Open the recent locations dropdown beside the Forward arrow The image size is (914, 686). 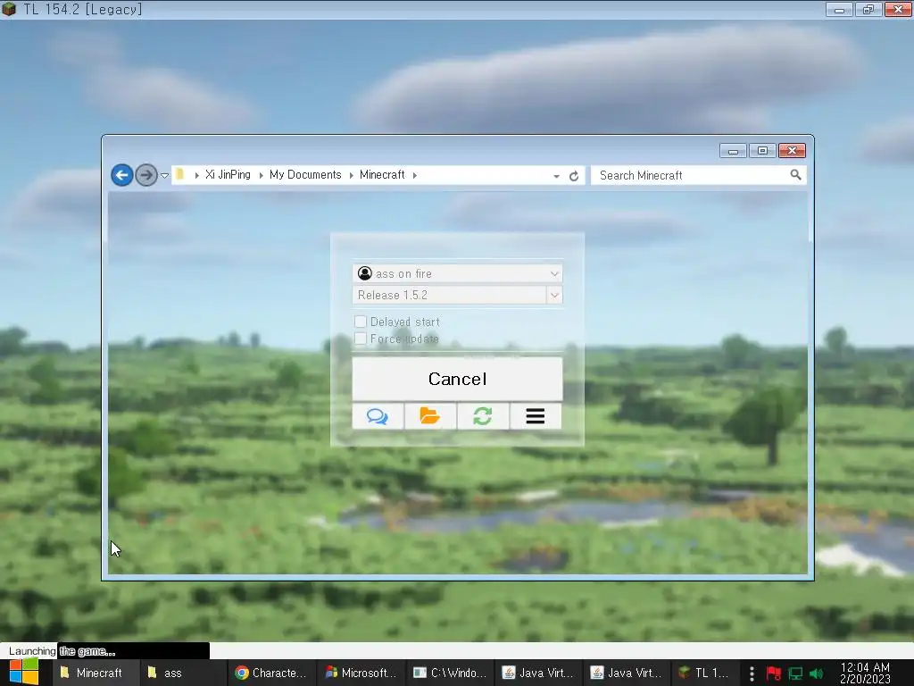tap(165, 176)
